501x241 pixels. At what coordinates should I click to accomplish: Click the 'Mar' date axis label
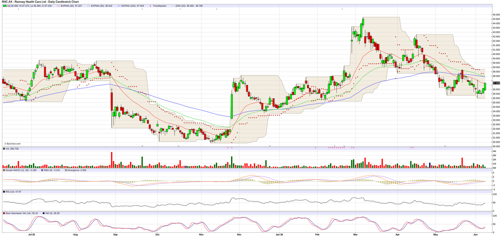pos(355,235)
